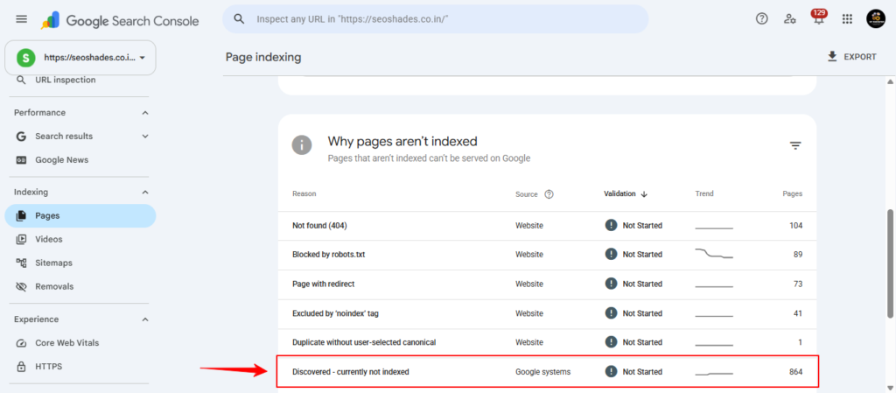Click the Export download icon
Viewport: 896px width, 393px height.
point(832,57)
